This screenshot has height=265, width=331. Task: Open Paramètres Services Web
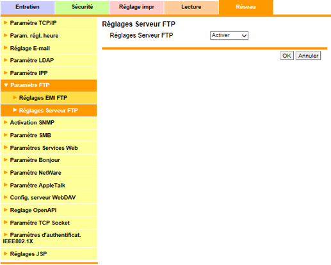(49, 148)
